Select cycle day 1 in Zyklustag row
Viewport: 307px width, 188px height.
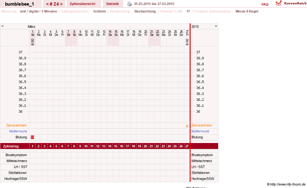33,146
